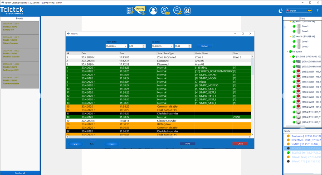Click the [028/4] T110 detector icon
Viewport: 322px width, 175px height.
tap(298, 112)
